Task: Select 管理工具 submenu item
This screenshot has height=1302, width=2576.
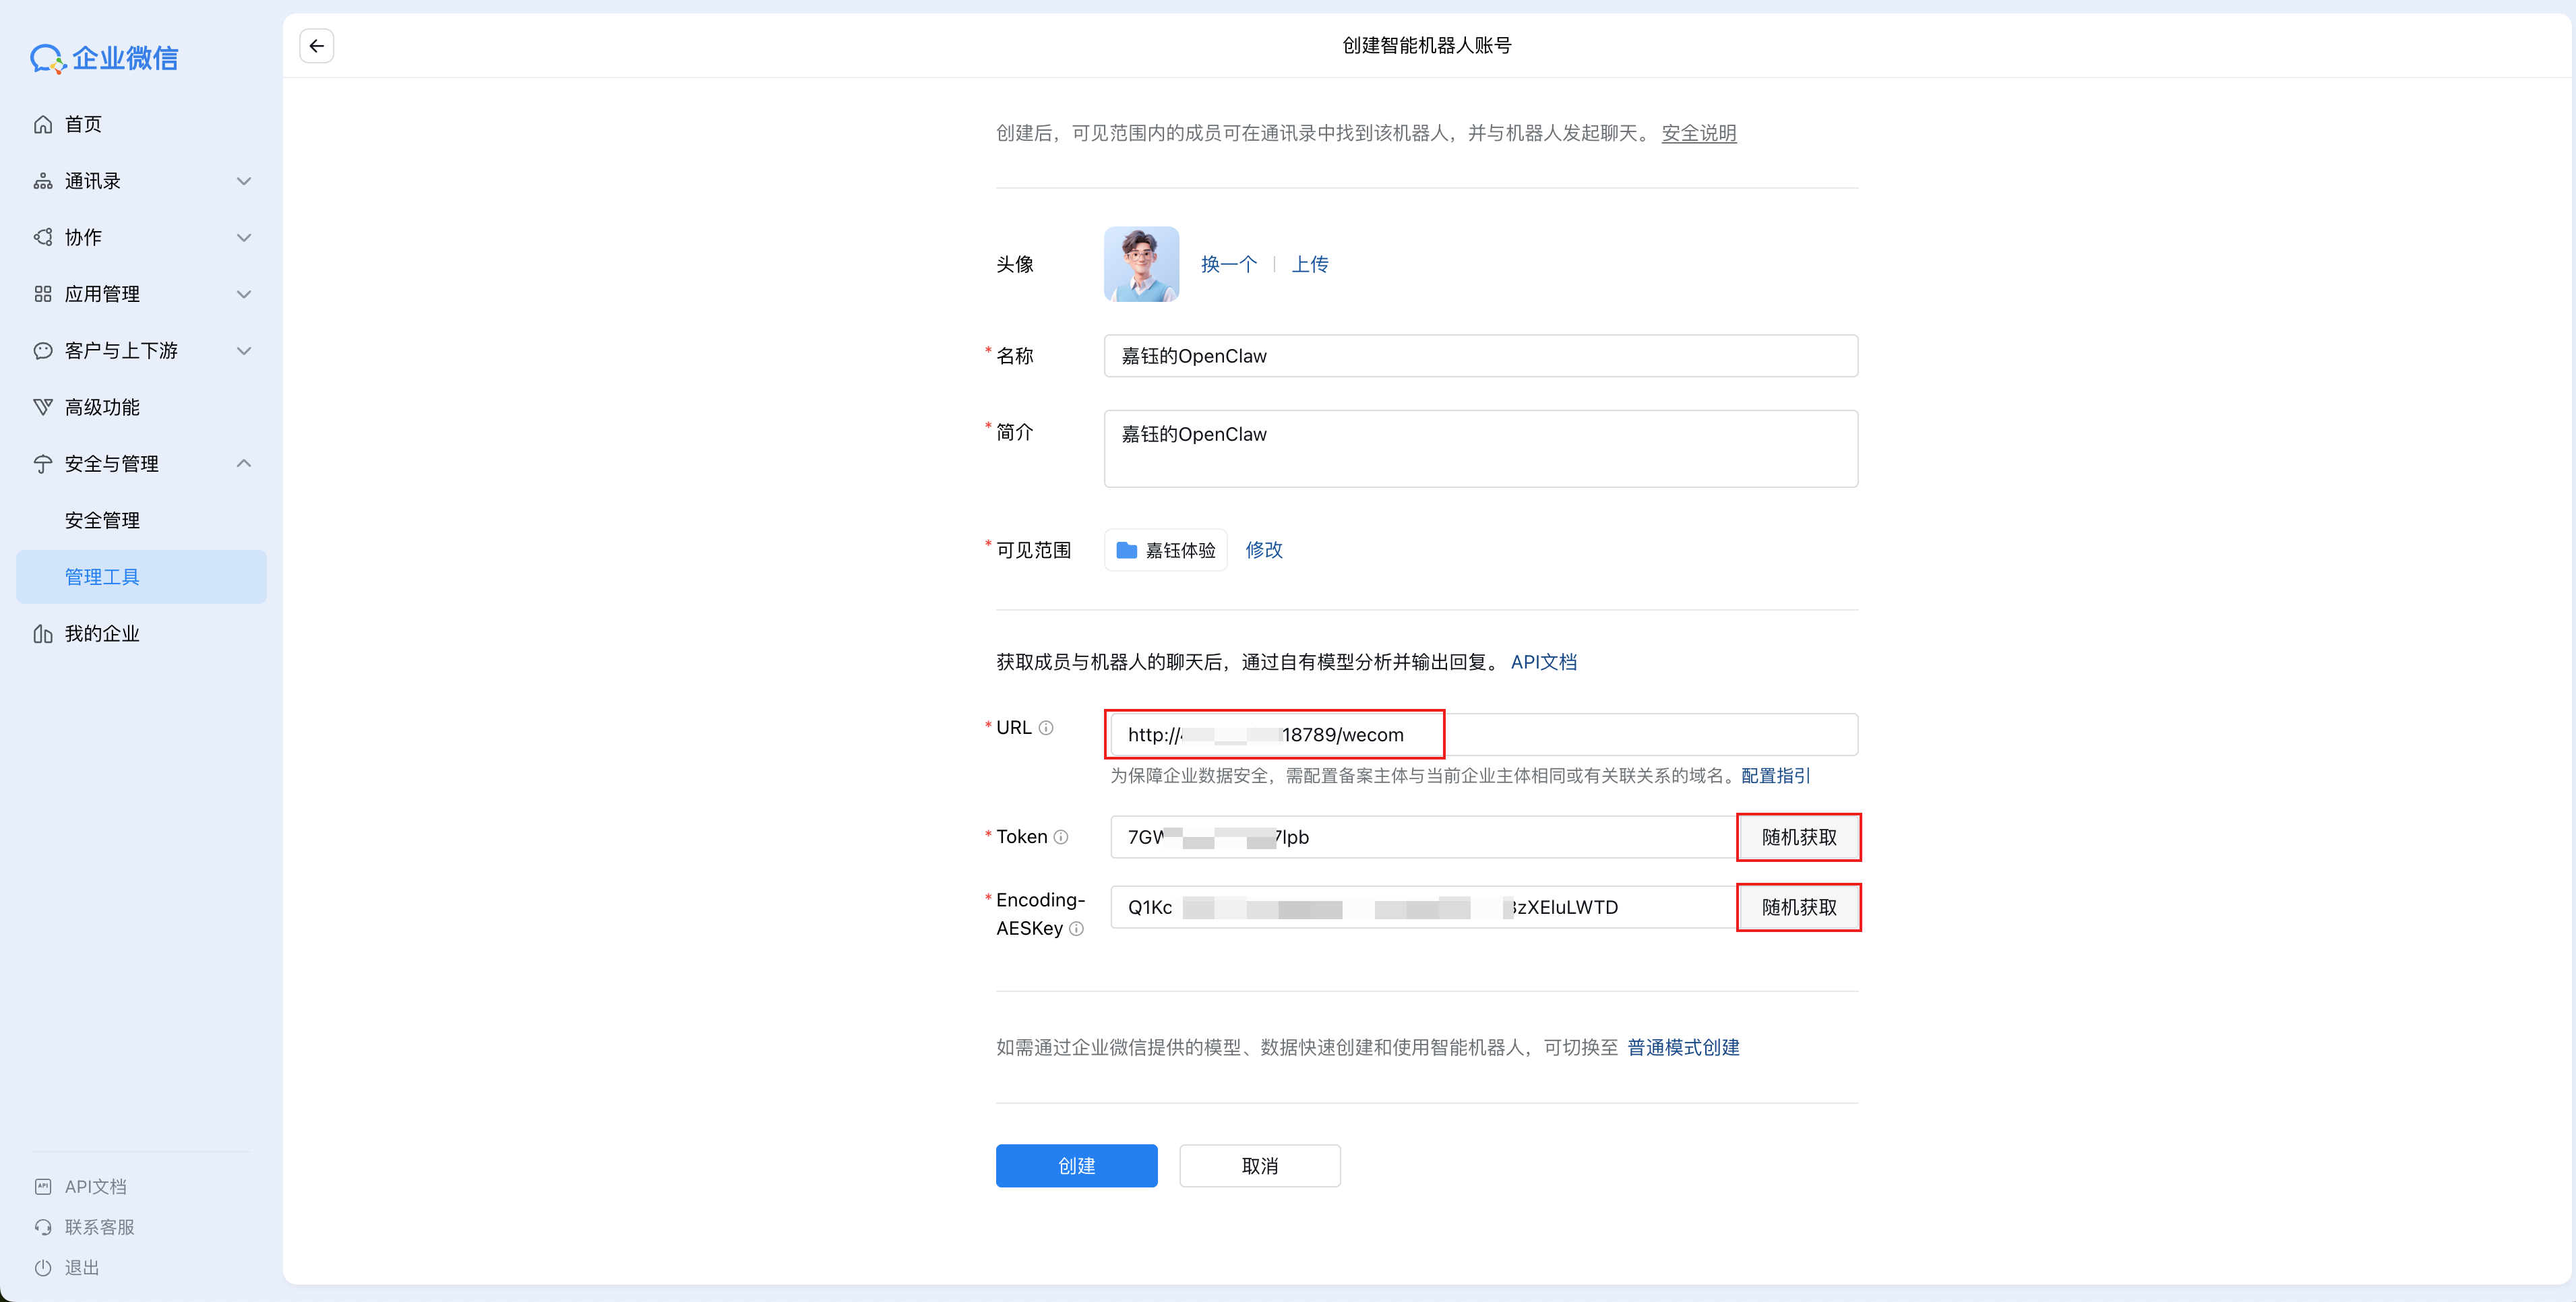Action: coord(102,577)
